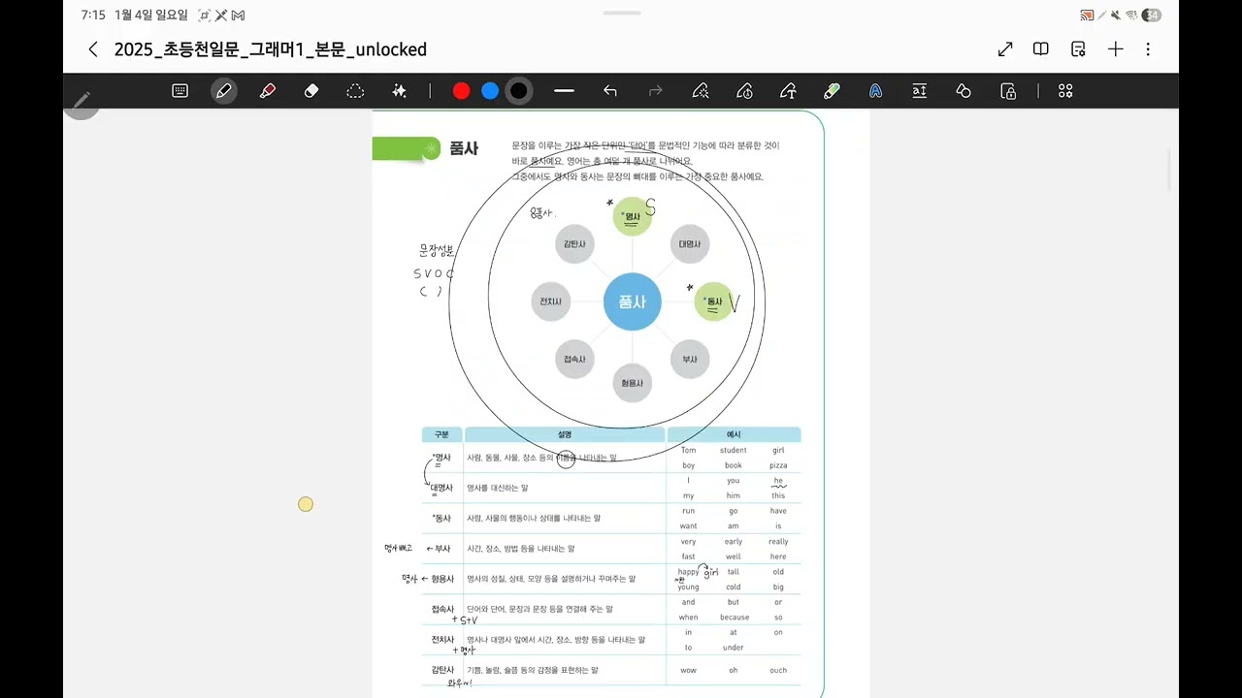The width and height of the screenshot is (1242, 698).
Task: Open the pen stroke thickness setting
Action: (x=564, y=91)
